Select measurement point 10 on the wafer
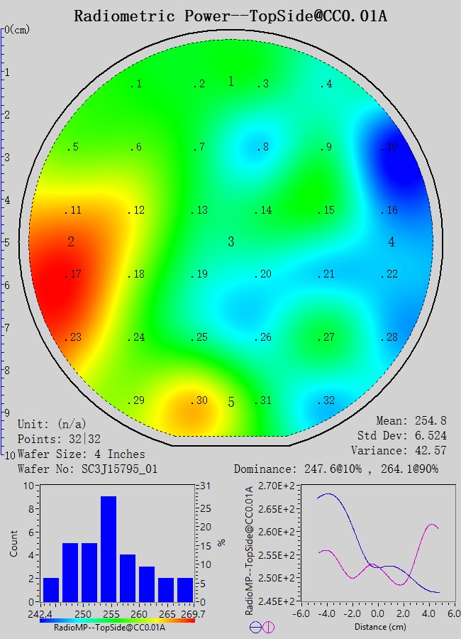This screenshot has height=639, width=461. tap(389, 148)
